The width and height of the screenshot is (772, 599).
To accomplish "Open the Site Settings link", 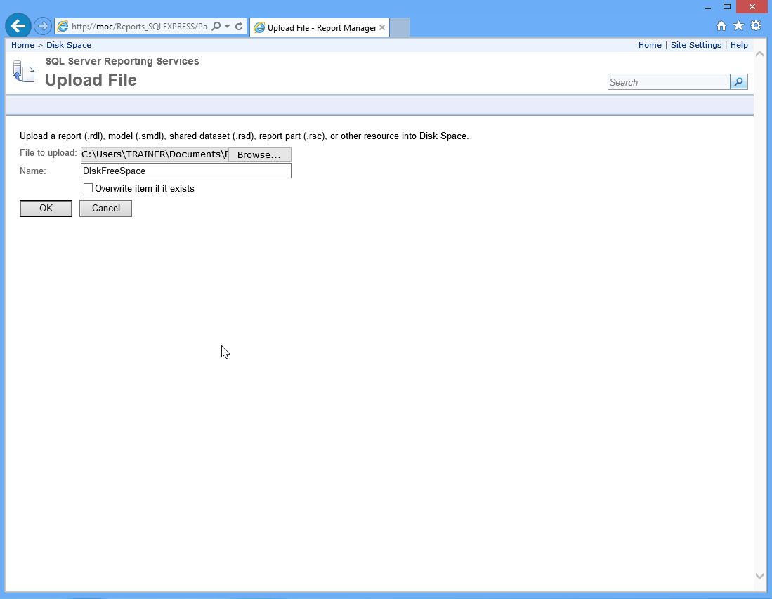I will point(695,45).
